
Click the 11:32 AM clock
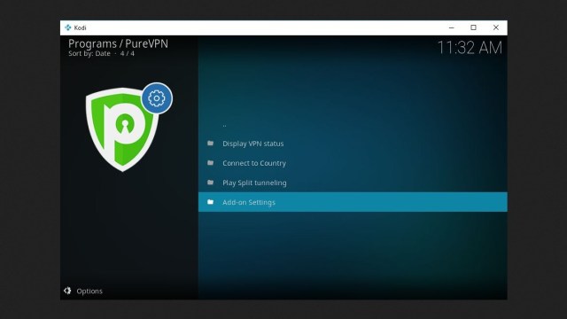pyautogui.click(x=470, y=48)
